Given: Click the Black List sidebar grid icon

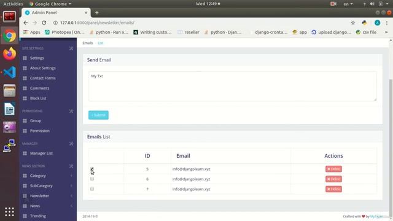Looking at the screenshot, I should [25, 98].
